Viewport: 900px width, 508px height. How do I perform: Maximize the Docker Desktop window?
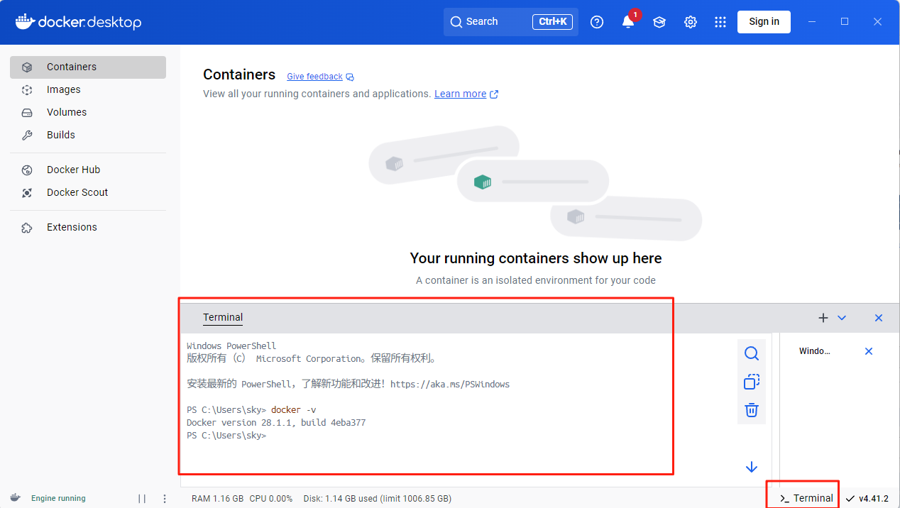tap(845, 21)
